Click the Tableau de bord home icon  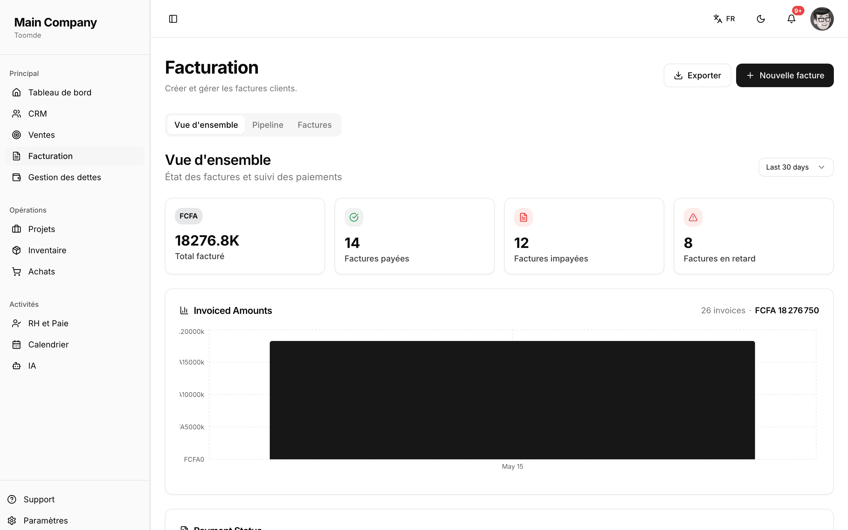(16, 92)
